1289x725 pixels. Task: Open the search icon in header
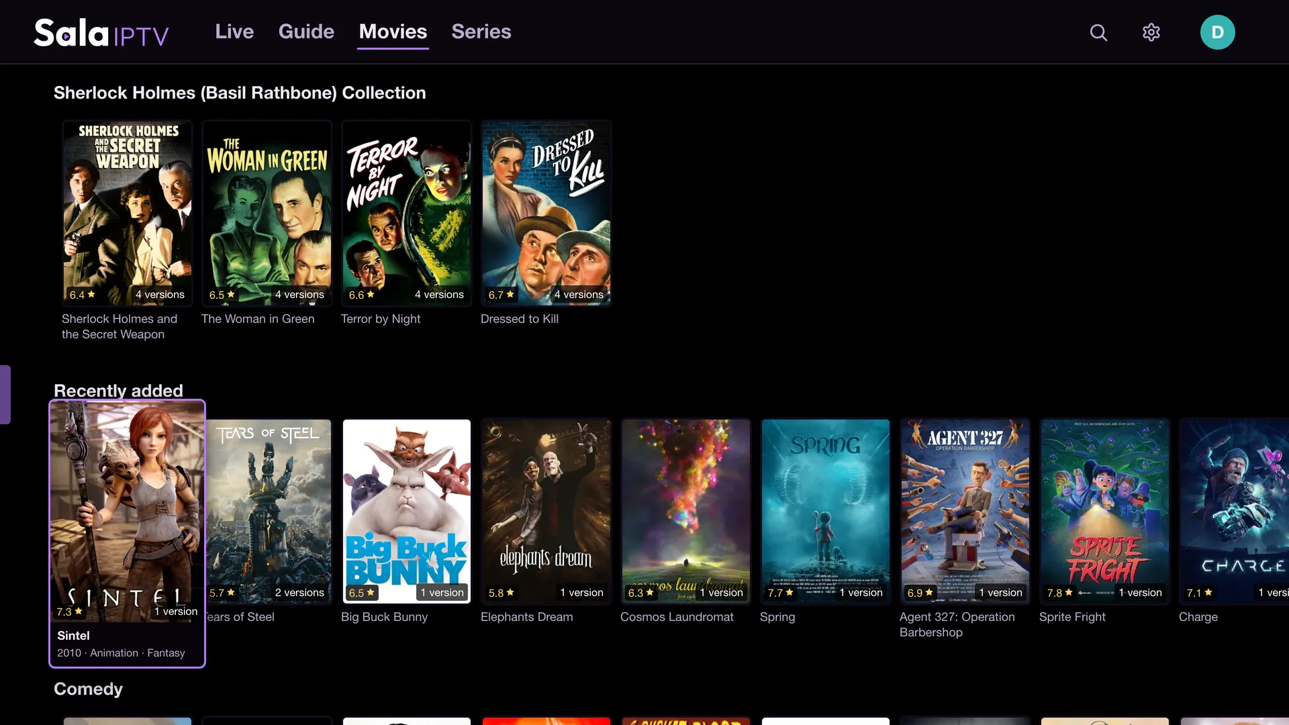coord(1098,32)
